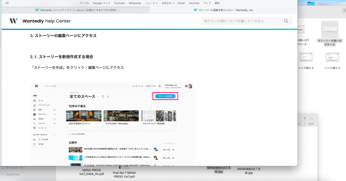Click the blue ARほか folder on the desktop

pyautogui.click(x=311, y=4)
